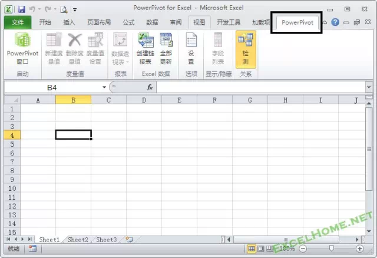
Task: Select the PowerPivot ribbon tab
Action: [297, 22]
